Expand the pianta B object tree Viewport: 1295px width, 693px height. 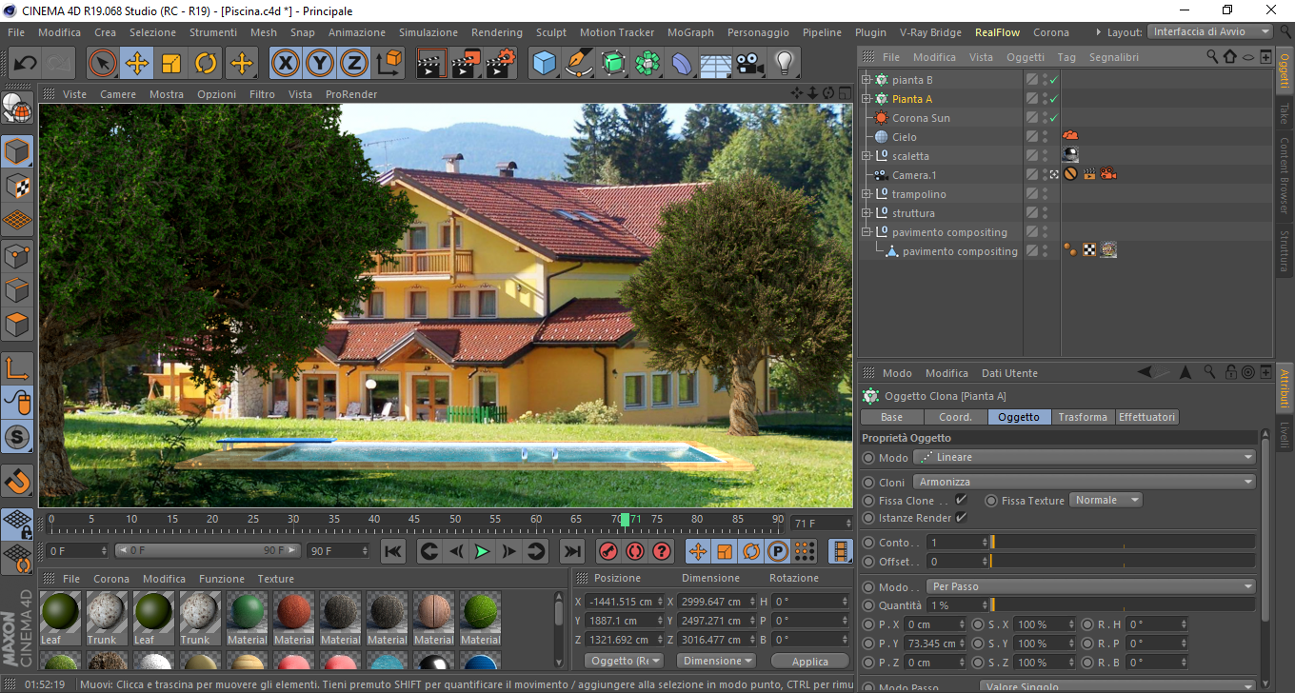click(x=867, y=80)
